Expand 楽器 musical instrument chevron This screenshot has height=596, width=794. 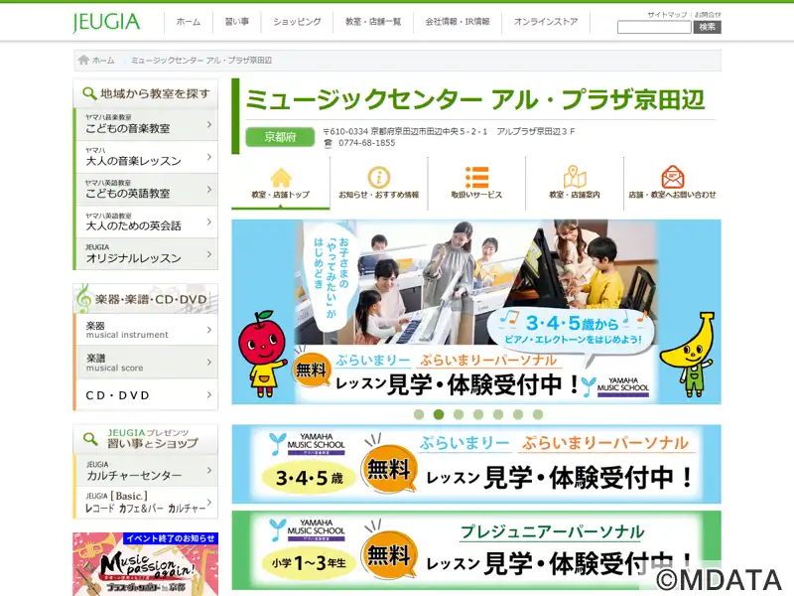(209, 330)
